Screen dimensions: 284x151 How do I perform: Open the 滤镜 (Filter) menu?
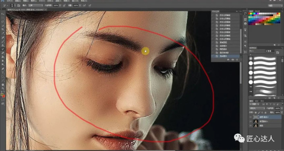(x=58, y=1)
